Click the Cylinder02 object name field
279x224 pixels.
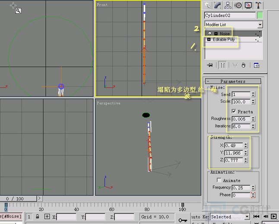pos(230,15)
